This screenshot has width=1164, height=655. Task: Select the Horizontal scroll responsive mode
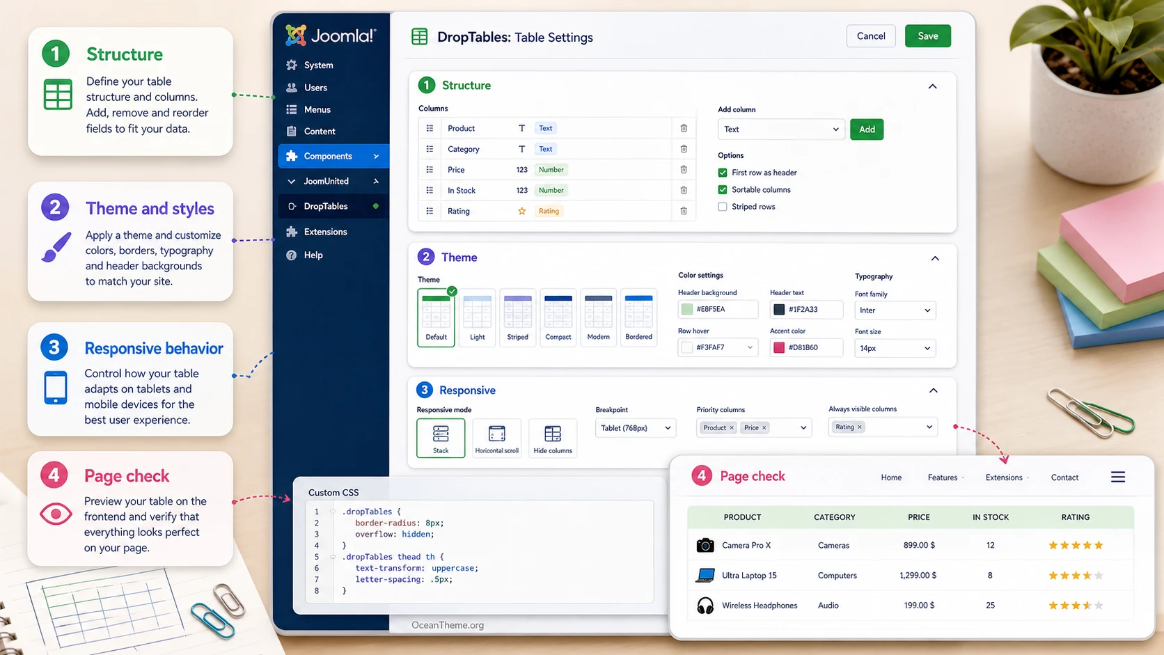point(496,438)
